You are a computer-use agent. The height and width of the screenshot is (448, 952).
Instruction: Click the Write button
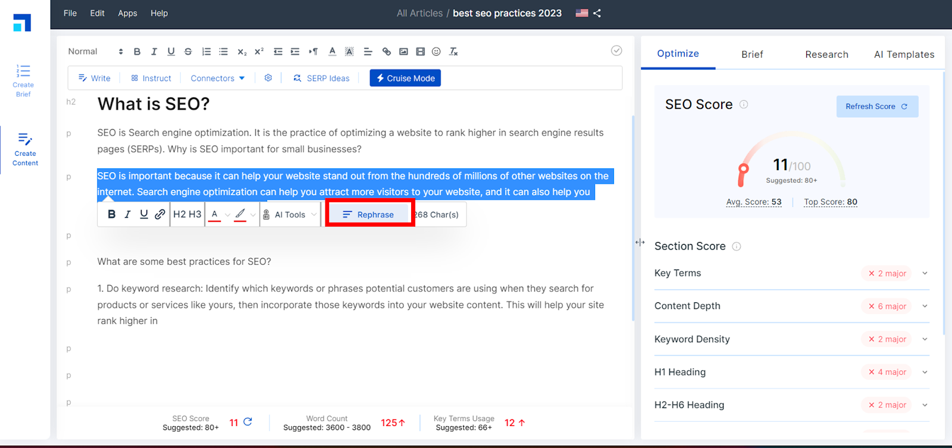95,78
